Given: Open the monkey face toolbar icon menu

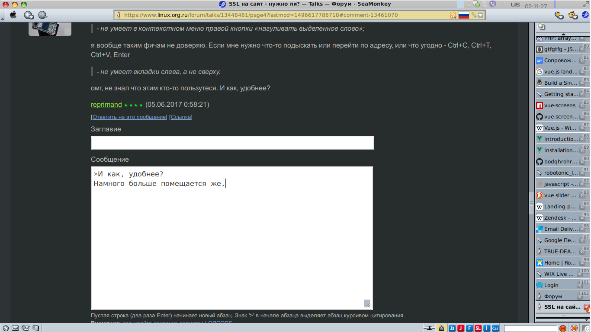Looking at the screenshot, I should pyautogui.click(x=573, y=15).
